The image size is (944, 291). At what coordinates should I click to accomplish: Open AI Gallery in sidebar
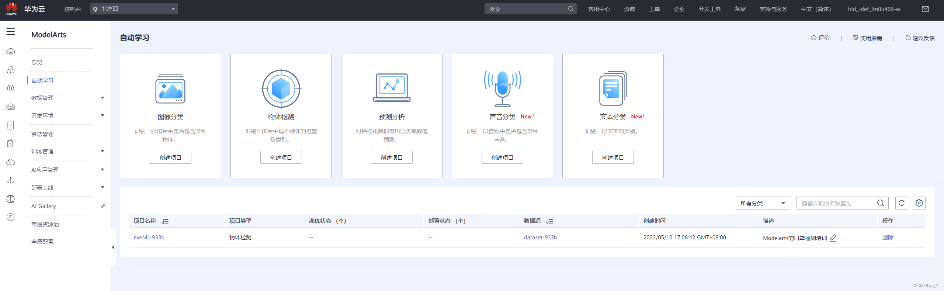(44, 206)
